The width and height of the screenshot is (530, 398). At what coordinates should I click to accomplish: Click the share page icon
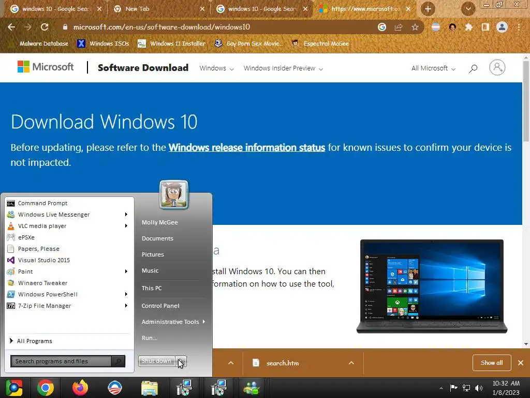[399, 27]
